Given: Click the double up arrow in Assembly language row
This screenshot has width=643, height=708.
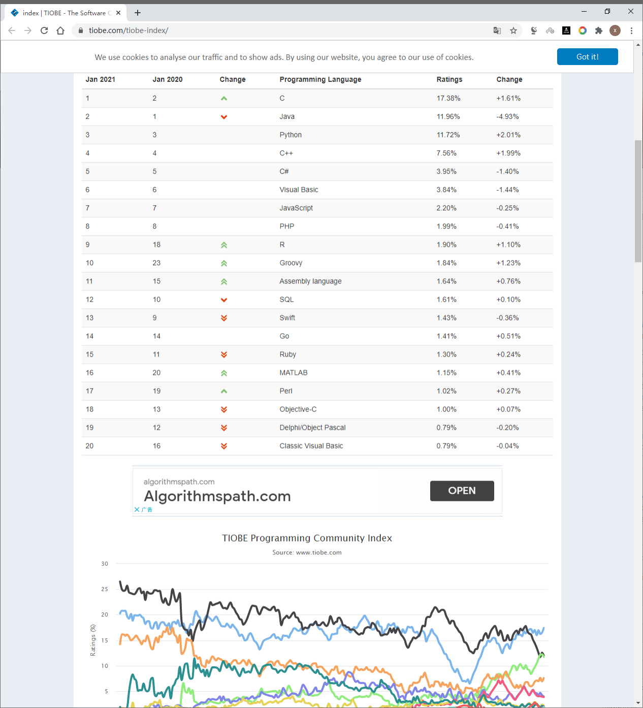Looking at the screenshot, I should [224, 281].
